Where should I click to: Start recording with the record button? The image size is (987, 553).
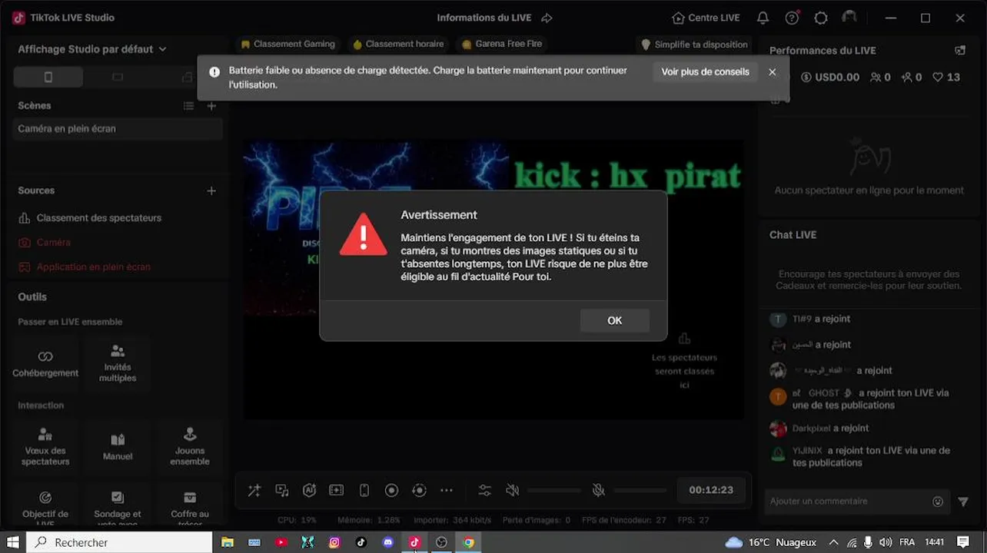coord(391,490)
